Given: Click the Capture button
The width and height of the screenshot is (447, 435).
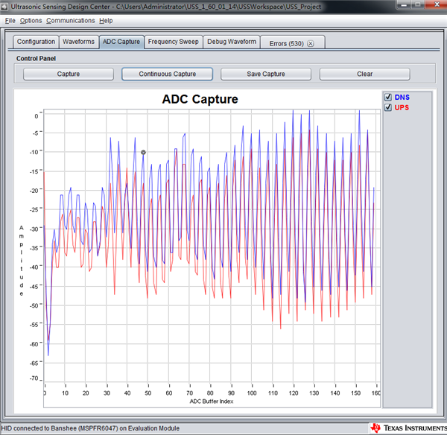Looking at the screenshot, I should 69,74.
